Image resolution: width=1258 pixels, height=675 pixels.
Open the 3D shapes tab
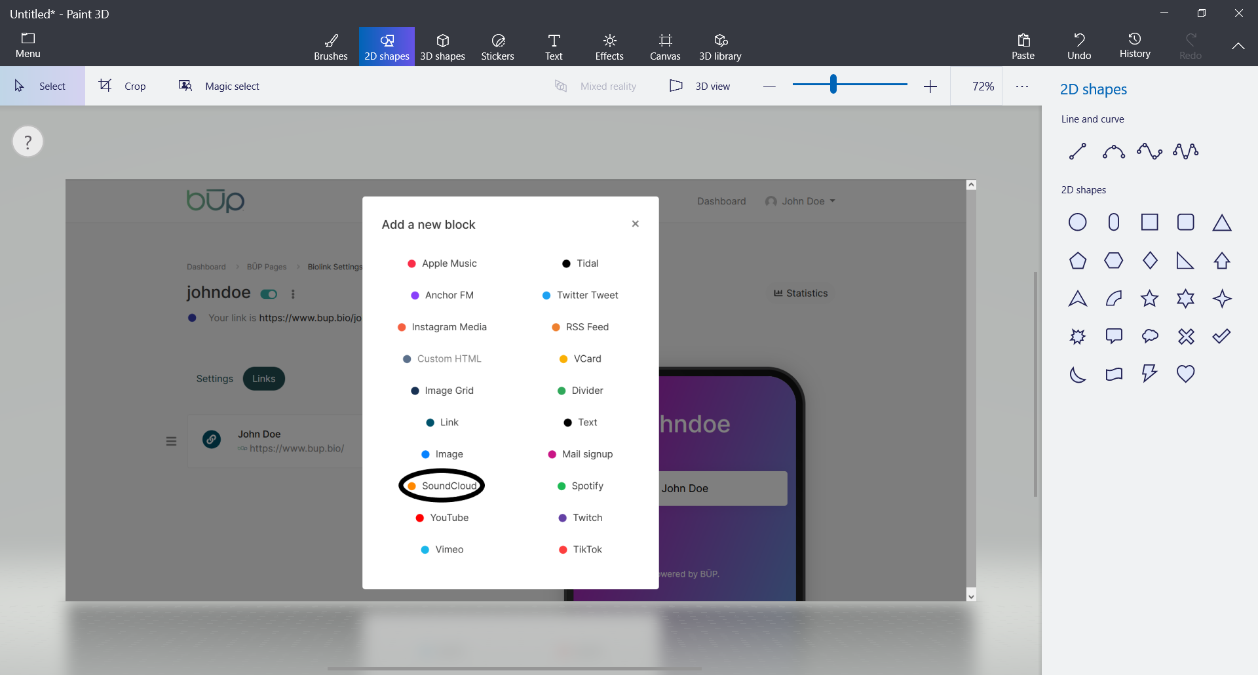(442, 47)
